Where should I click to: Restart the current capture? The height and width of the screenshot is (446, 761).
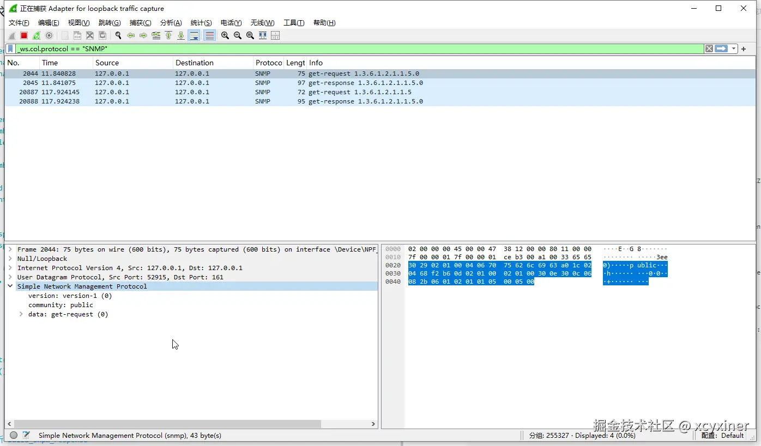point(37,35)
